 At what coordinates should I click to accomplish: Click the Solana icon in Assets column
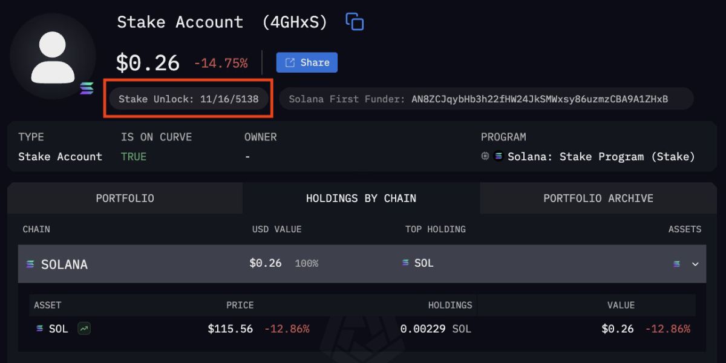(677, 264)
